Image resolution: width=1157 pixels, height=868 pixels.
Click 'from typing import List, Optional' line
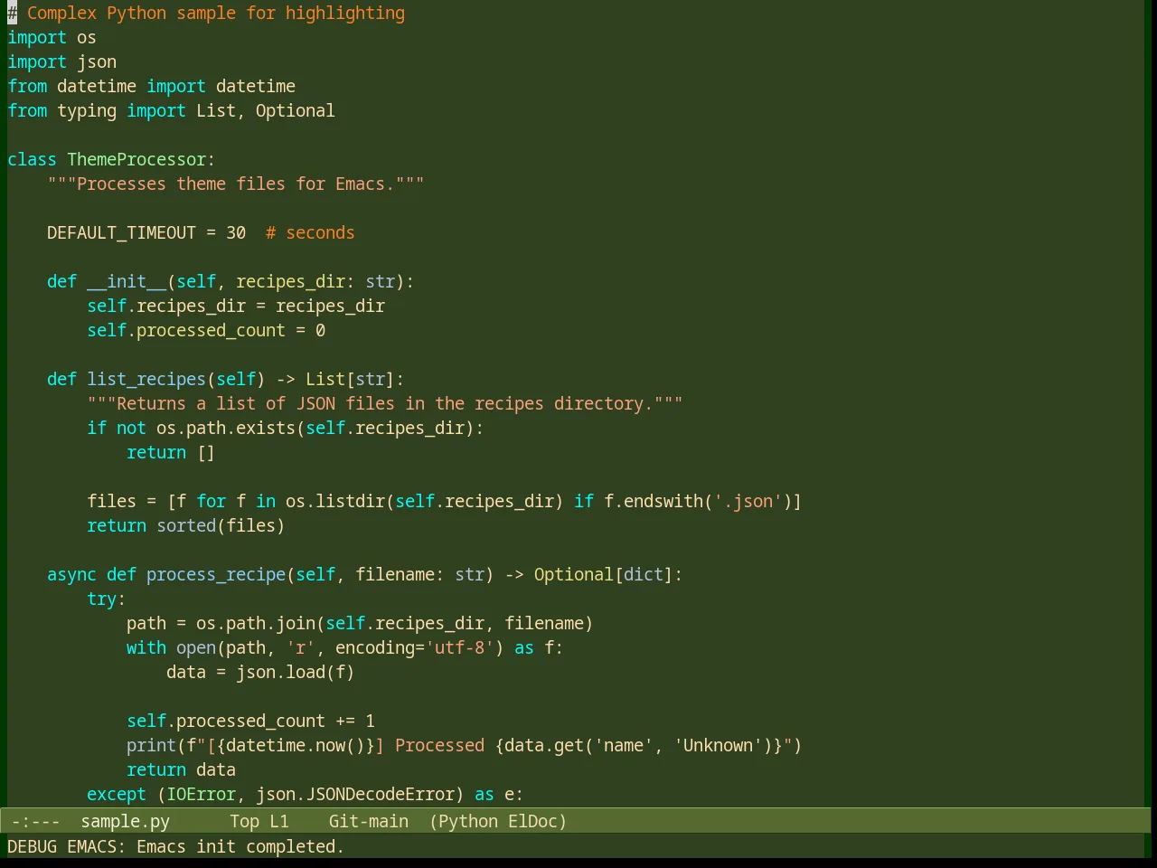tap(171, 110)
